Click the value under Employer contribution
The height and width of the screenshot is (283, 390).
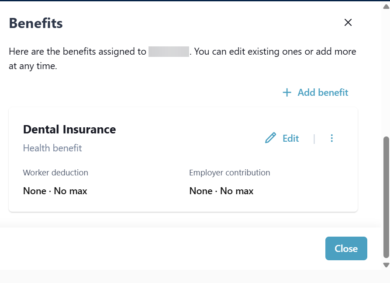[x=221, y=191]
